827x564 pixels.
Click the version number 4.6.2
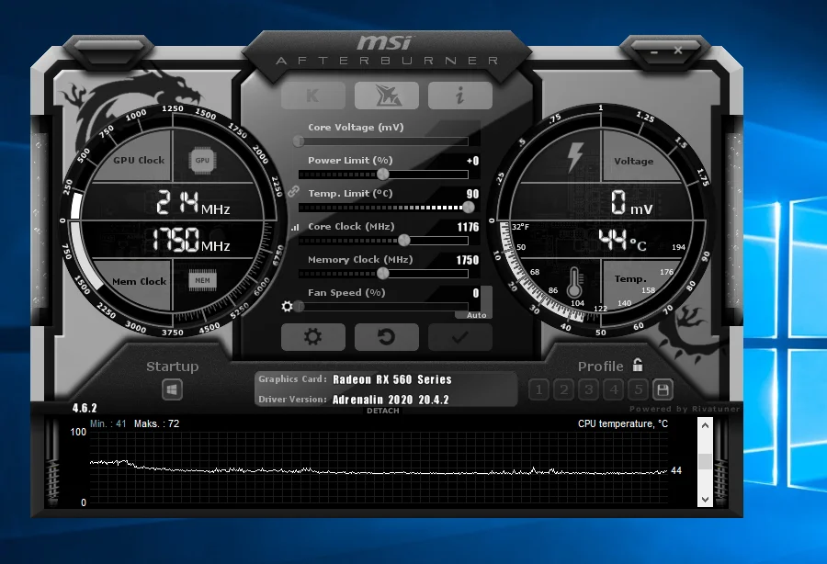[85, 408]
